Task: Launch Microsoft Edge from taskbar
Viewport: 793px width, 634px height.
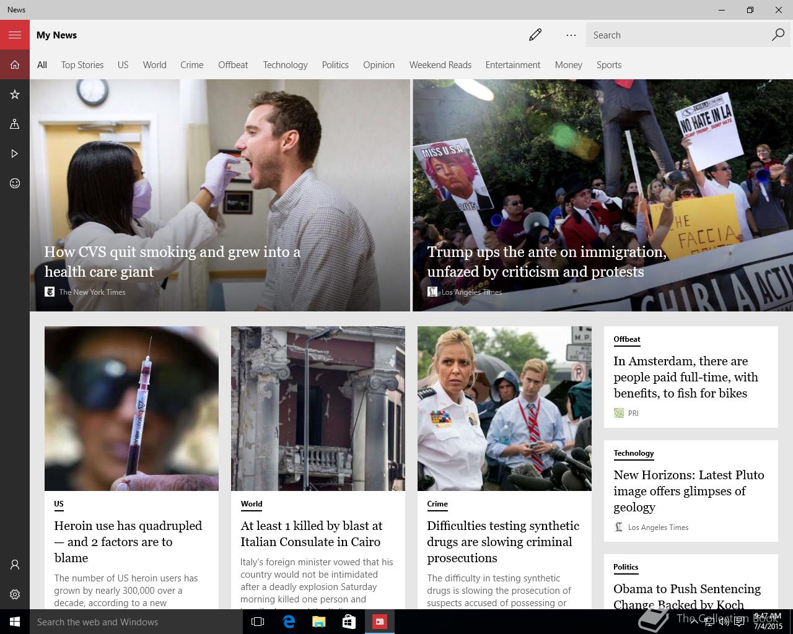Action: pos(288,622)
